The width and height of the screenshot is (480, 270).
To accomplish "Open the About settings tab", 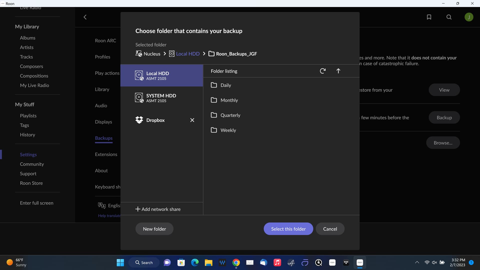I will point(101,170).
